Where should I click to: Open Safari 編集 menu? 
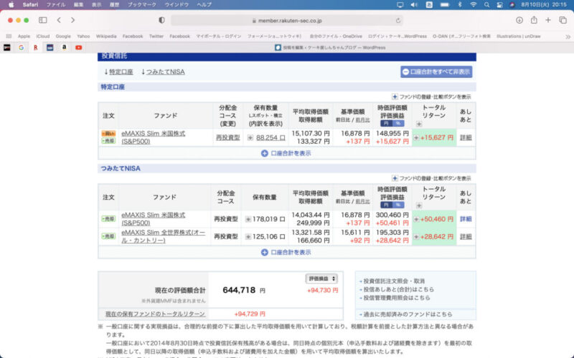pyautogui.click(x=78, y=5)
